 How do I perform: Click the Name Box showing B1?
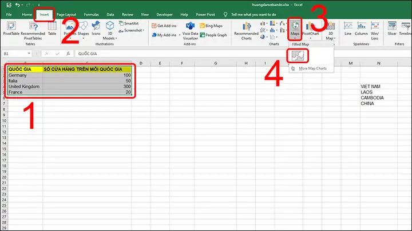(x=17, y=54)
